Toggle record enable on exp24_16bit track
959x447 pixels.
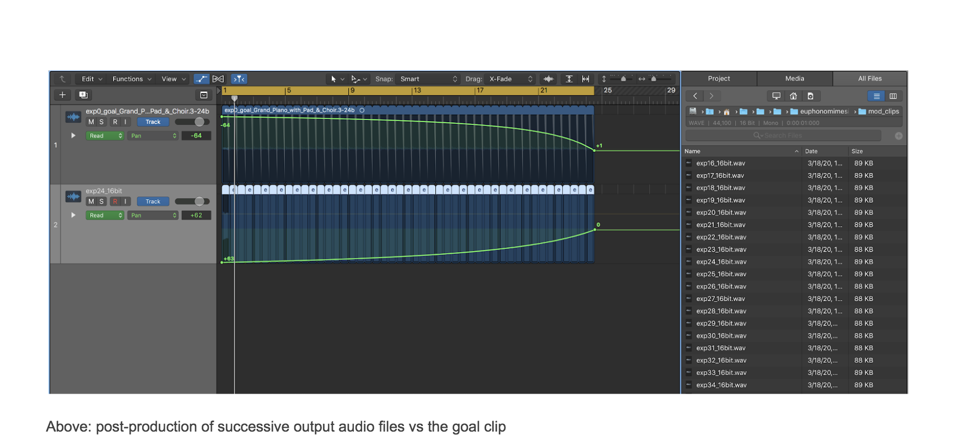click(x=115, y=201)
